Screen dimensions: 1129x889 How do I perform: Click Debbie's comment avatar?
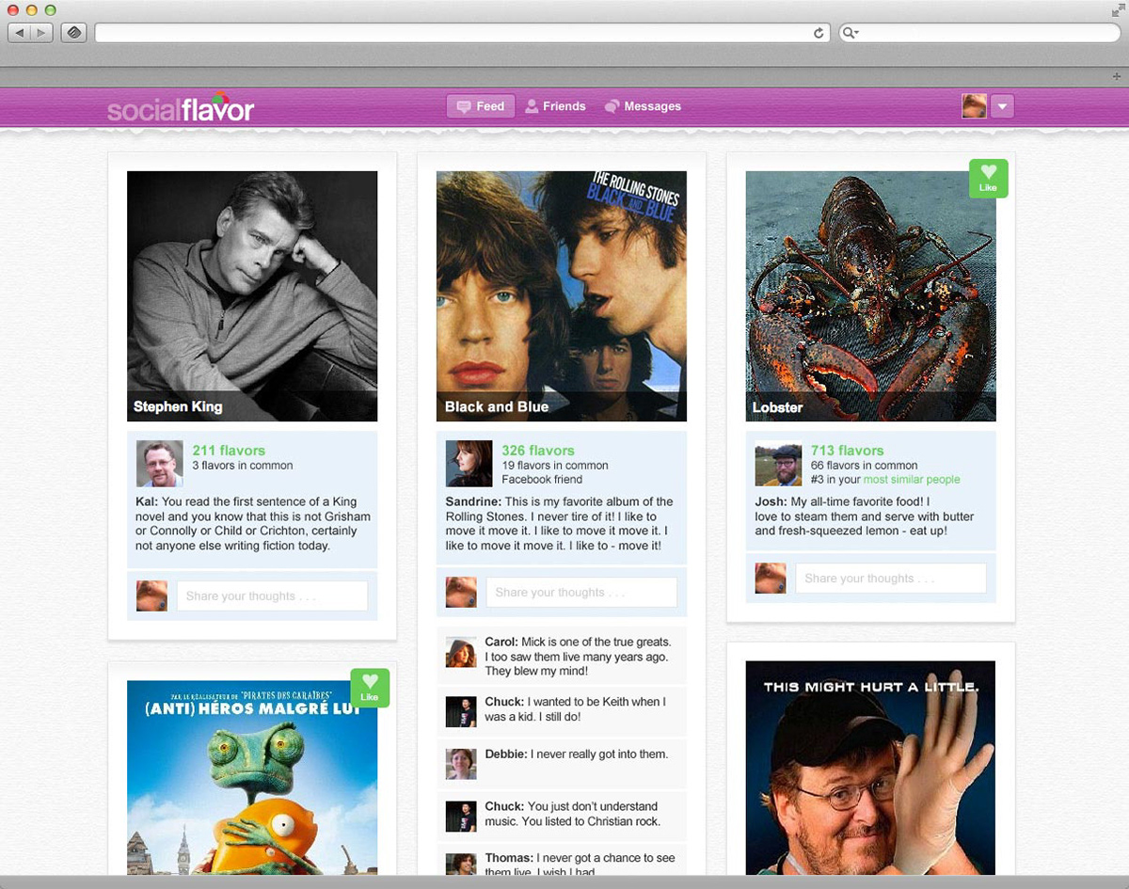[461, 764]
